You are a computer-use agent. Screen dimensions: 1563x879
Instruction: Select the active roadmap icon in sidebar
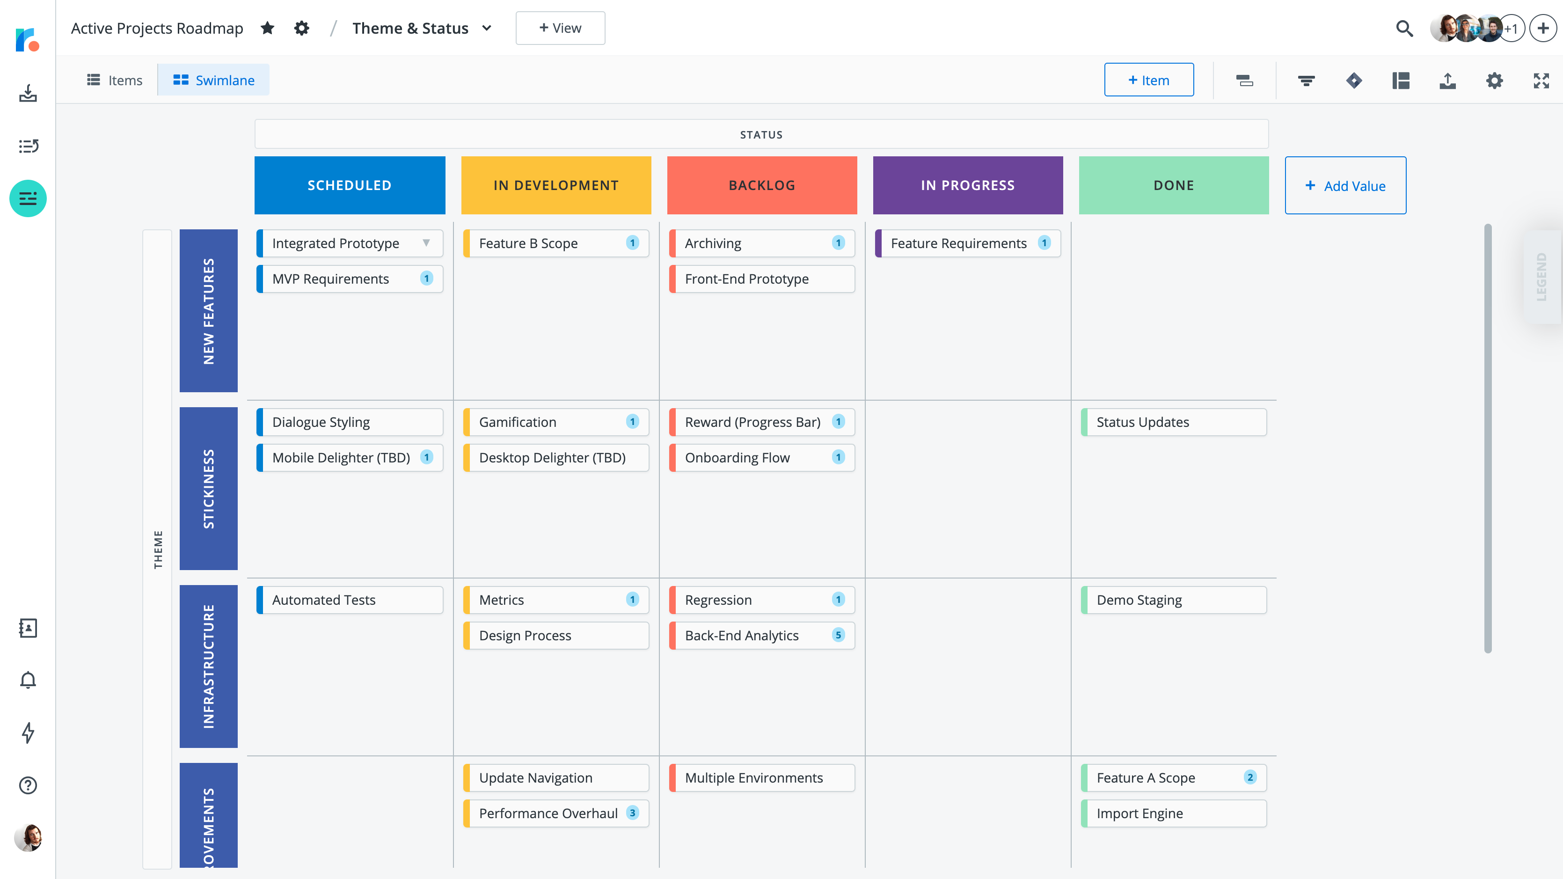click(28, 198)
